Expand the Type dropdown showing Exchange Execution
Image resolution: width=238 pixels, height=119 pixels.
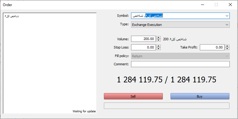pyautogui.click(x=180, y=25)
